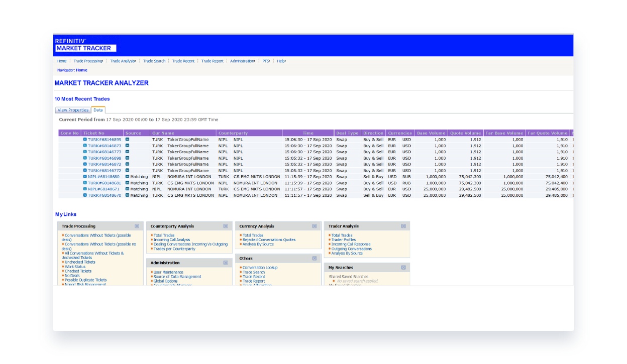The width and height of the screenshot is (627, 364).
Task: Close the My Searches panel
Action: pyautogui.click(x=403, y=268)
